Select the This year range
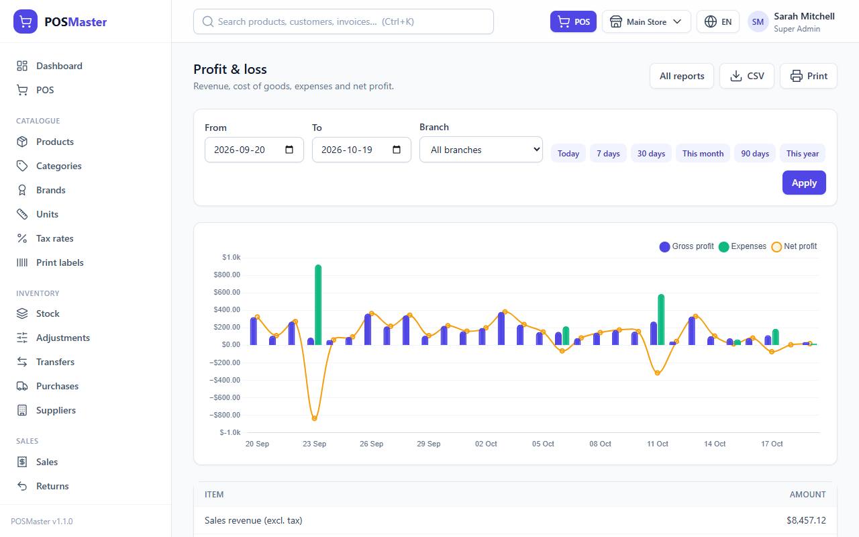The width and height of the screenshot is (859, 537). [x=803, y=153]
